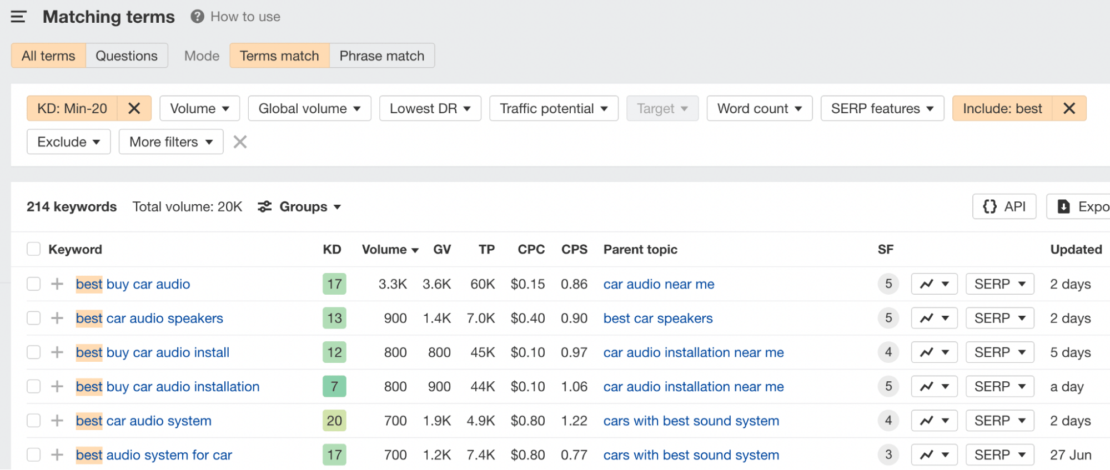Select Phrase match mode

tap(382, 55)
